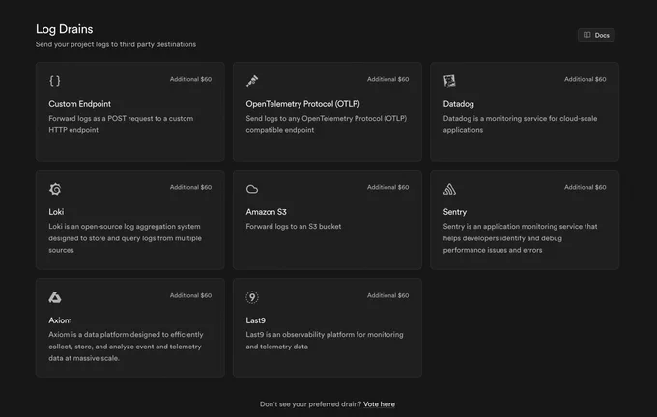Click Additional $60 on Datadog card

[585, 79]
